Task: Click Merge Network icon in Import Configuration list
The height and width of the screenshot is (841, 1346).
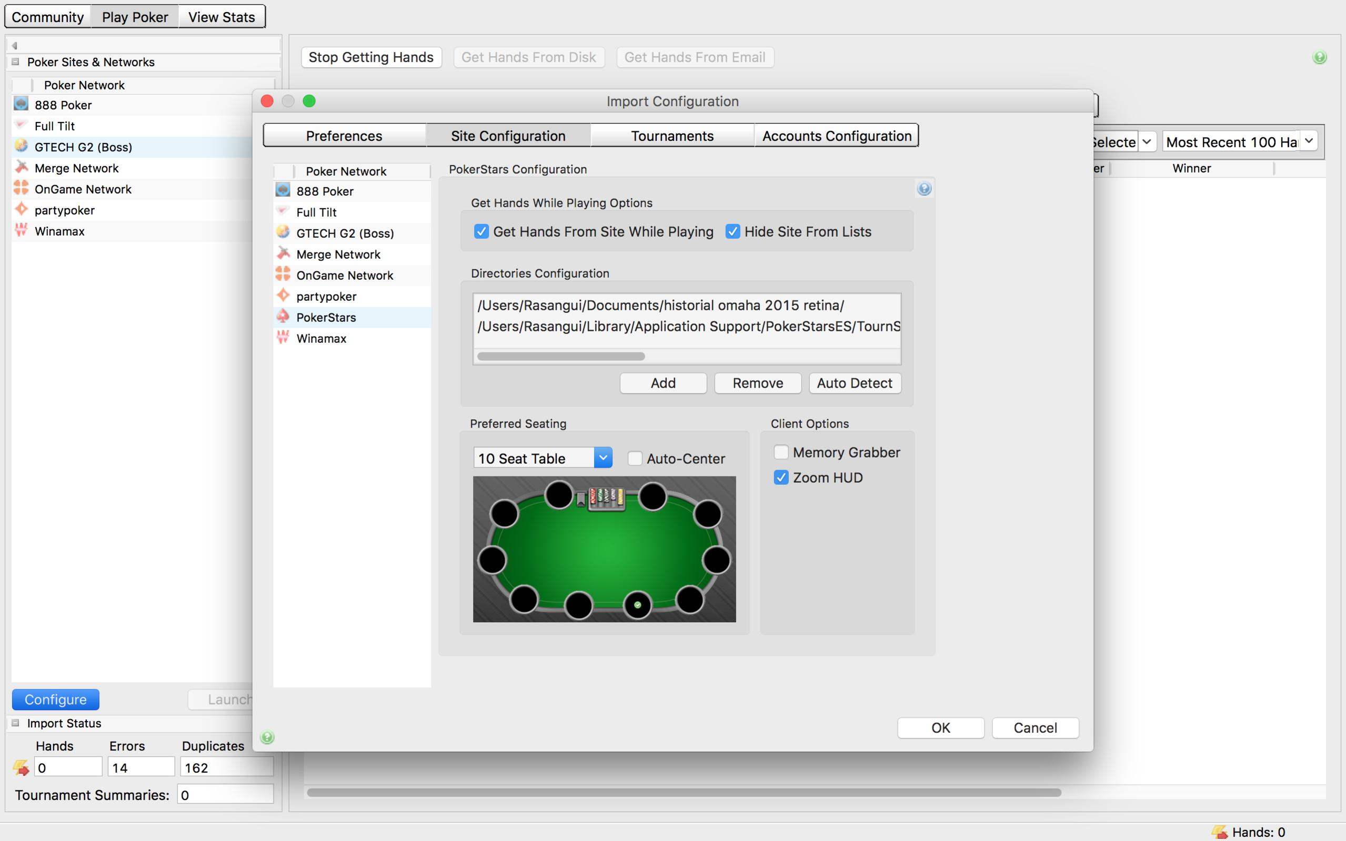Action: click(283, 253)
